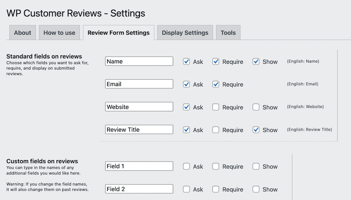Uncheck Show for Review Title field
This screenshot has width=351, height=200.
pos(256,130)
